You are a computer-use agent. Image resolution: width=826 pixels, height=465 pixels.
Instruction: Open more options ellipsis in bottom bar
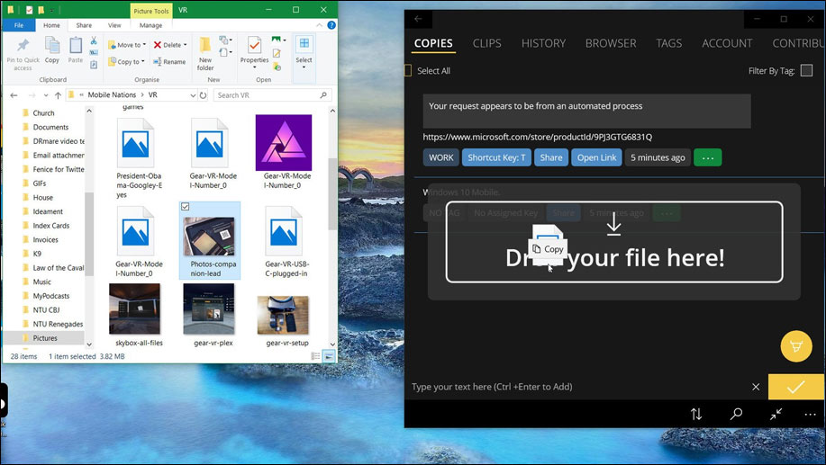click(810, 415)
